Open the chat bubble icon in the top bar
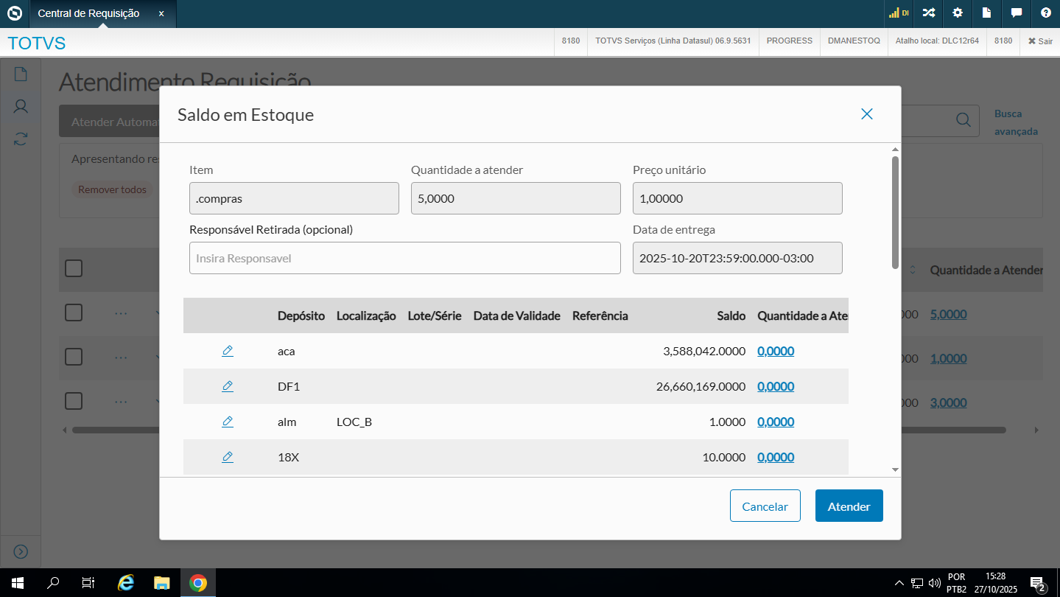1060x597 pixels. [x=1017, y=13]
